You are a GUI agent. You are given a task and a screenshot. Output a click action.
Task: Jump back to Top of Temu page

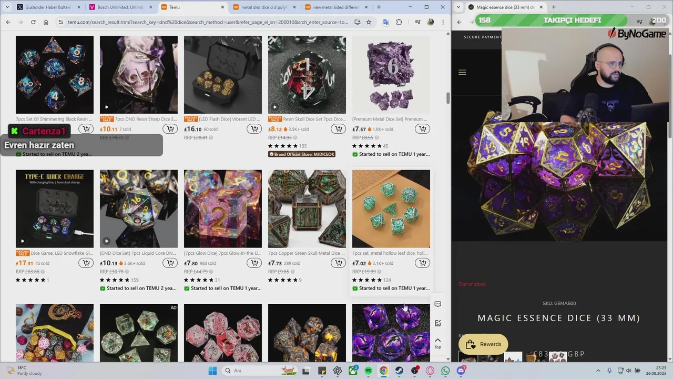[437, 343]
